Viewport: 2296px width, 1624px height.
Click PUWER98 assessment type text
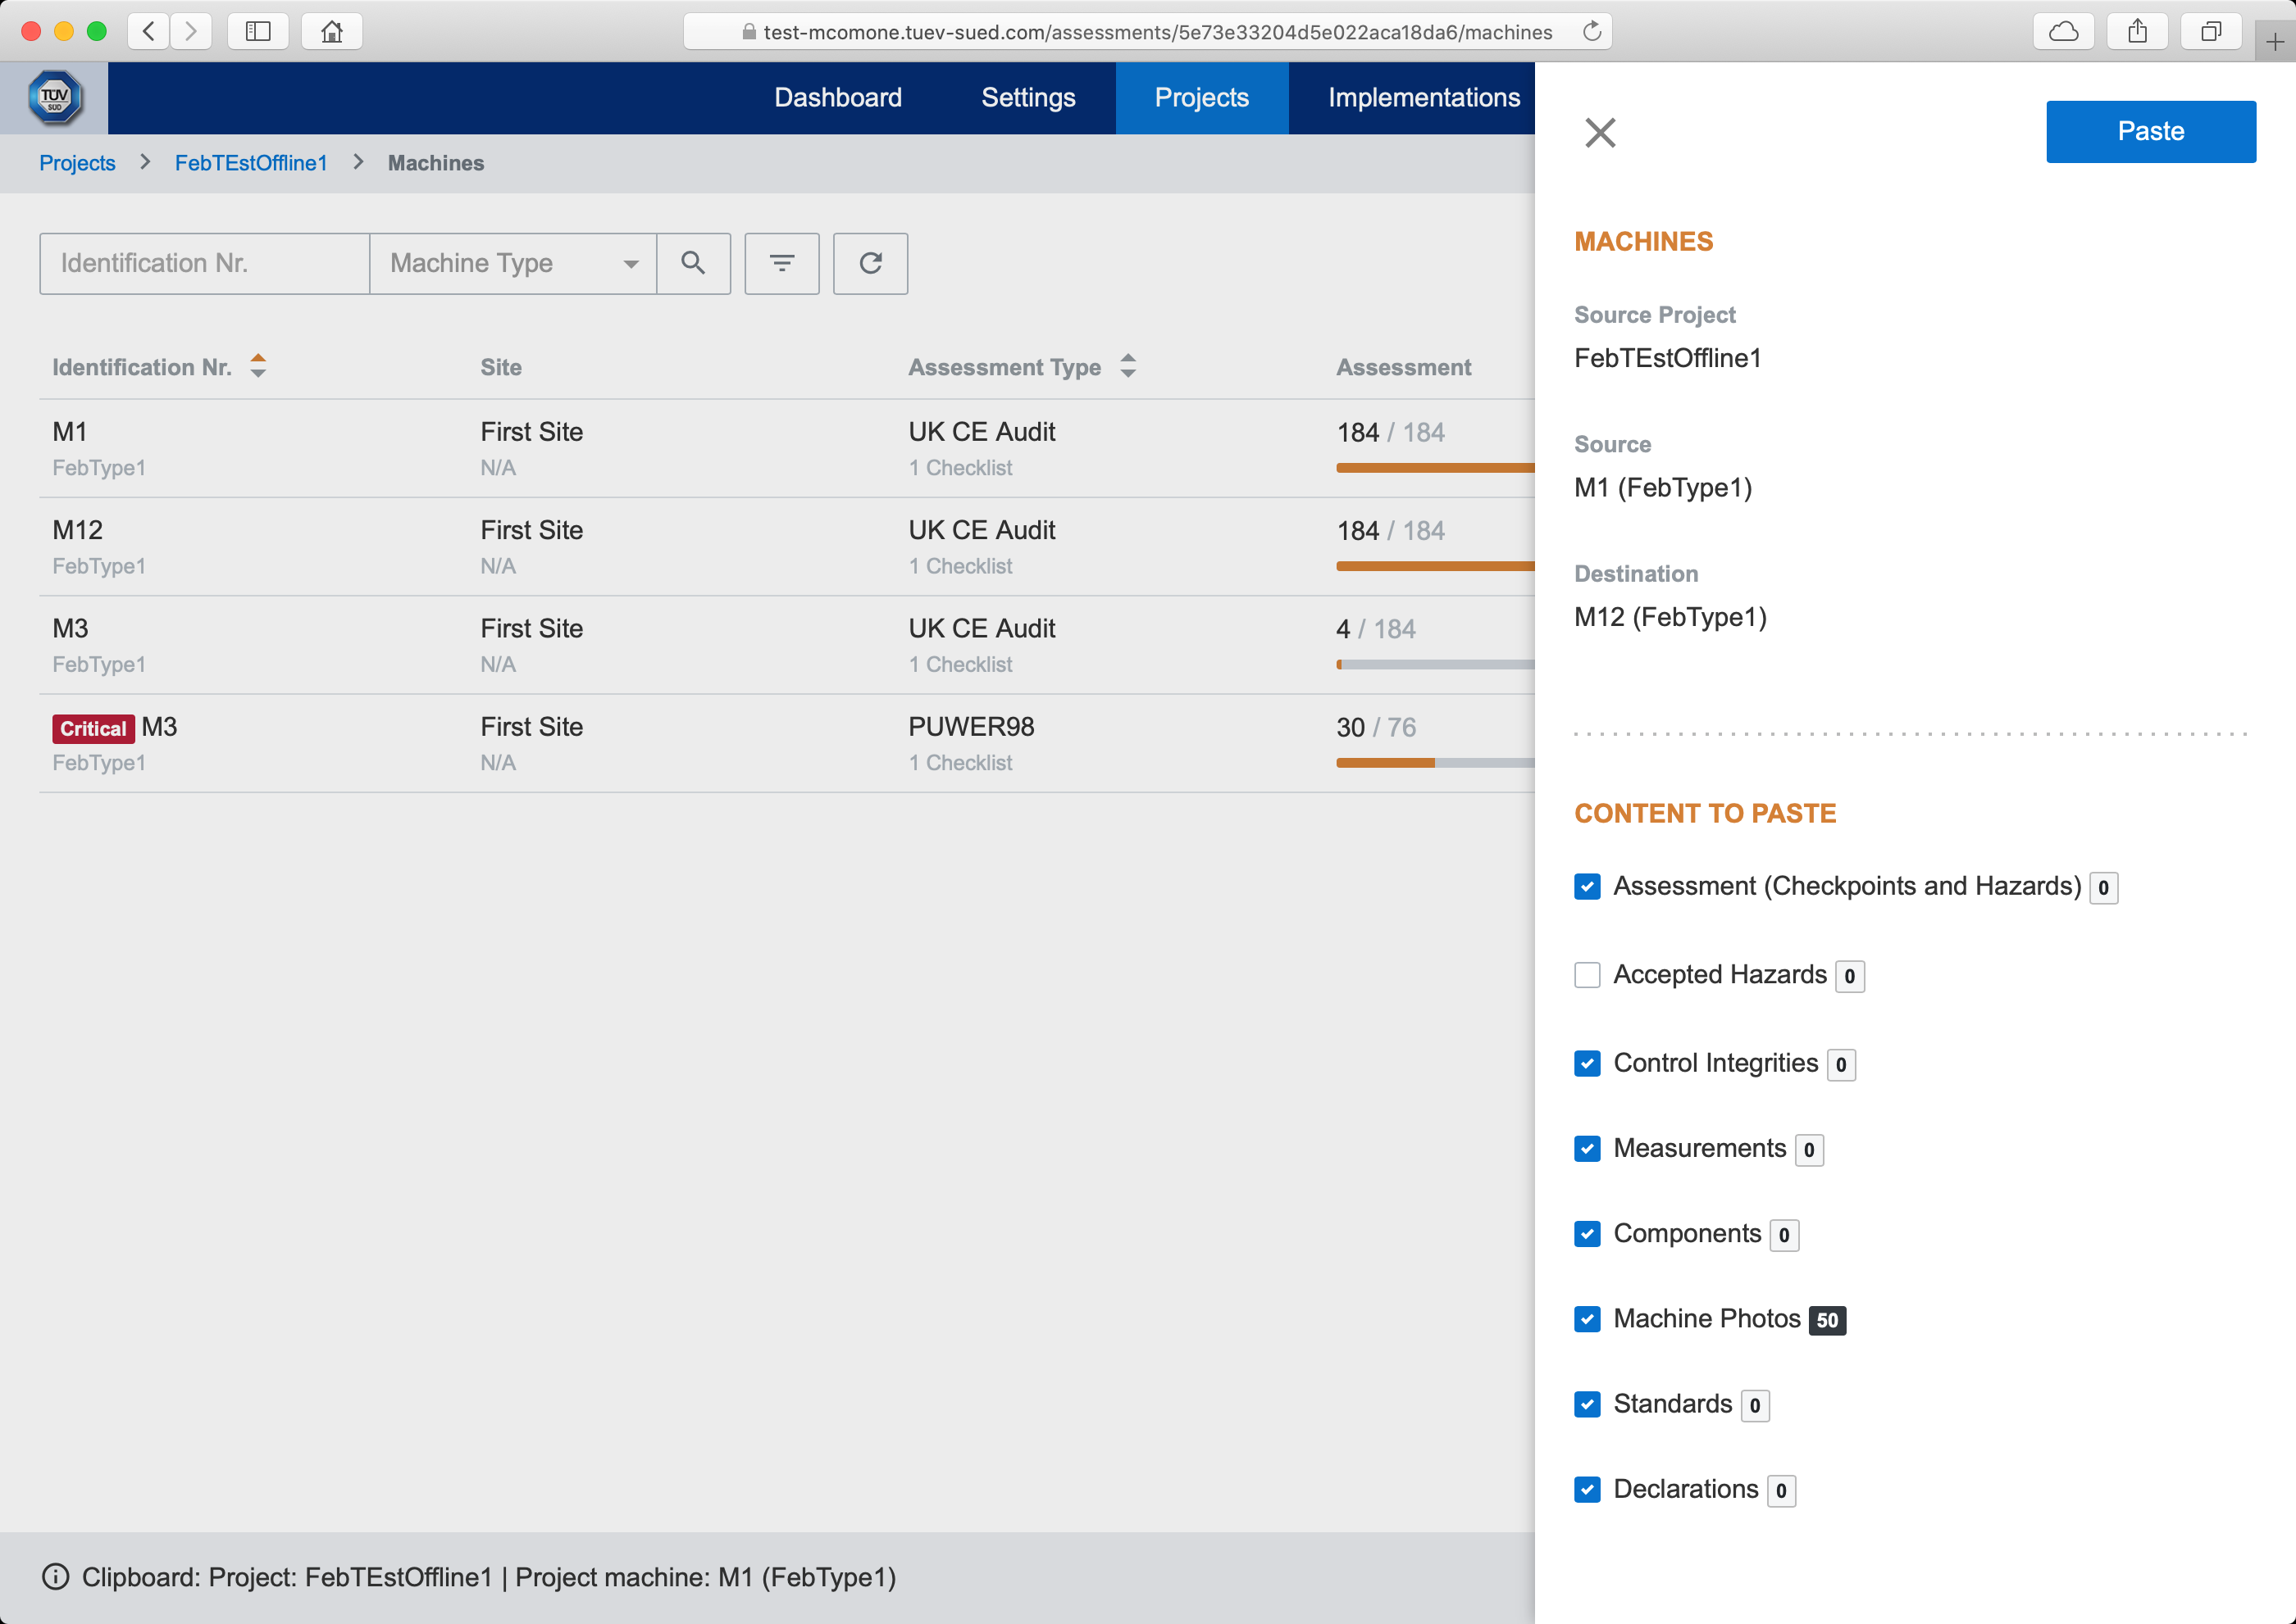click(971, 726)
